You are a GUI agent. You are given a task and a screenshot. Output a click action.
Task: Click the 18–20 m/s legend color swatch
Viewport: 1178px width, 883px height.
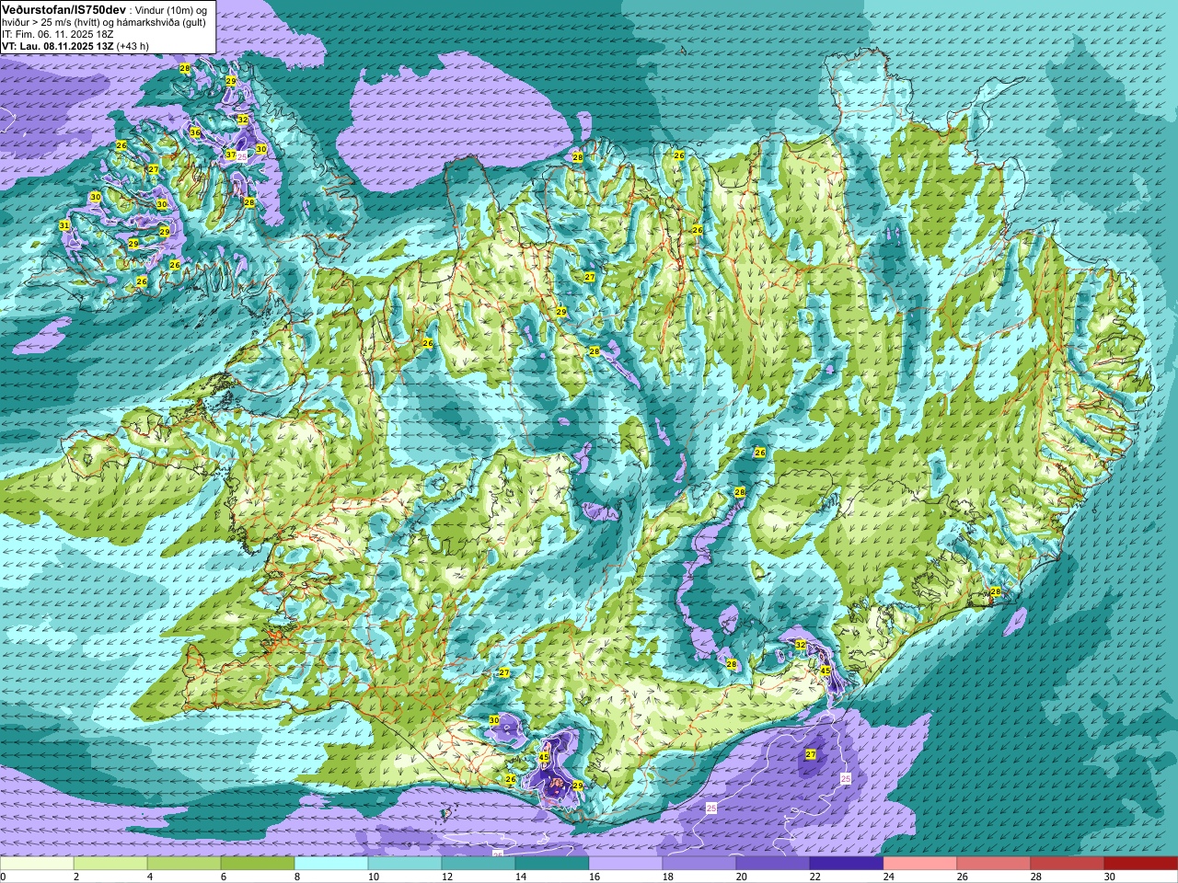coord(699,864)
